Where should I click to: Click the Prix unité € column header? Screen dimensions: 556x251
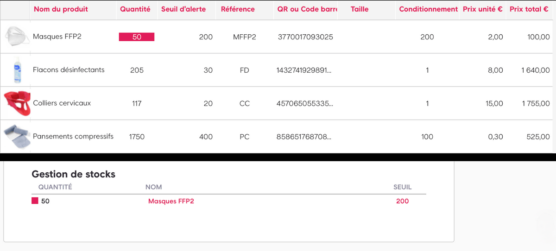click(x=483, y=9)
